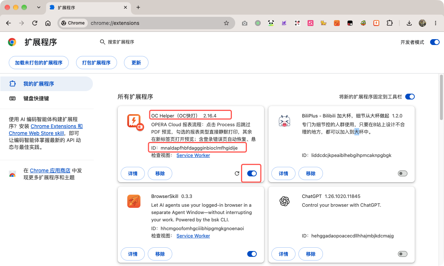Open 详情 for BiliPlus
Viewport: 444px width, 266px height.
pos(283,173)
